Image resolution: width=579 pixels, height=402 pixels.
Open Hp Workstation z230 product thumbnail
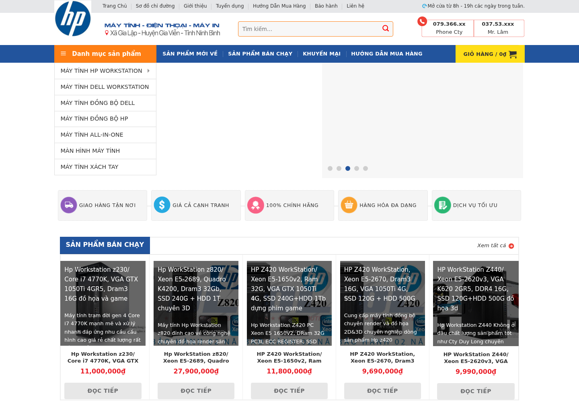click(x=103, y=304)
